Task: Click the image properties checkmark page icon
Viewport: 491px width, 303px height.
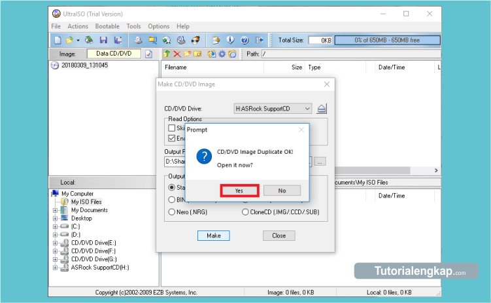Action: click(149, 54)
